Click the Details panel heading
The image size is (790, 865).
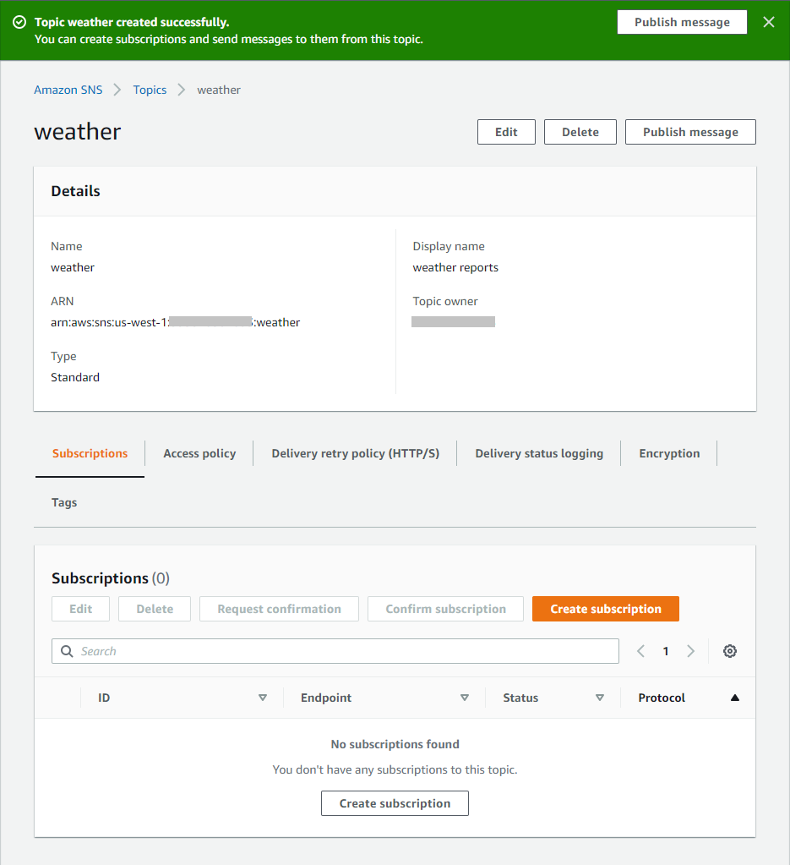(x=75, y=191)
